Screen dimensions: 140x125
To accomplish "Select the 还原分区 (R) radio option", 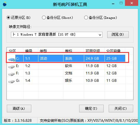I will point(19,18).
